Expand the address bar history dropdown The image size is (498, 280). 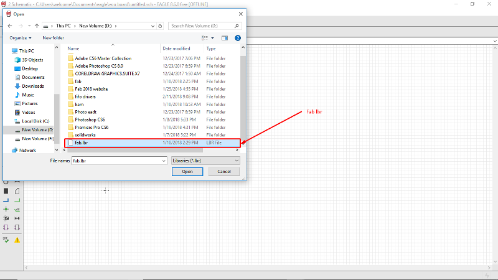pyautogui.click(x=153, y=26)
